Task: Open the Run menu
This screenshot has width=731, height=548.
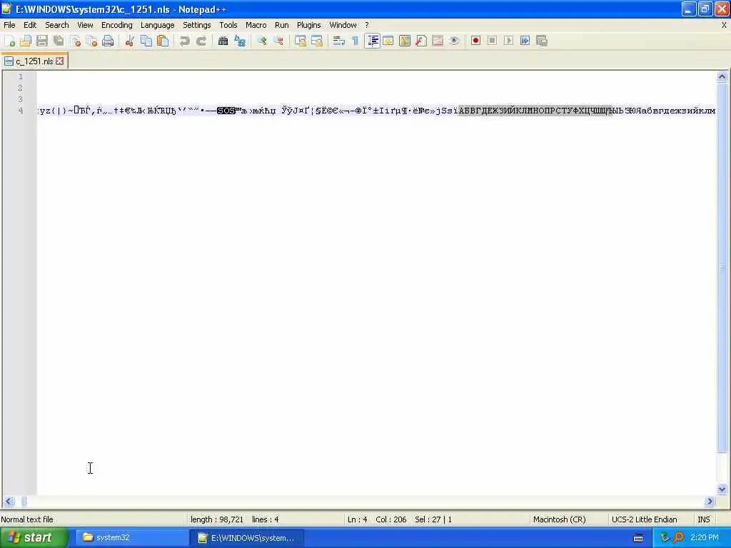Action: pos(281,25)
